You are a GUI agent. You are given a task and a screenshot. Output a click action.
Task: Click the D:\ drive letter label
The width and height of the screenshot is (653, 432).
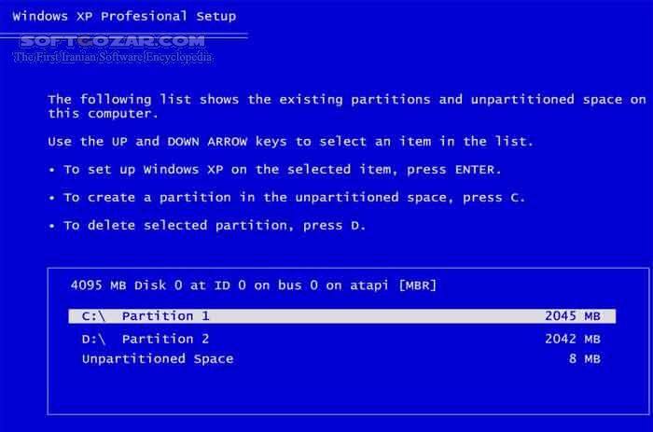pos(96,339)
